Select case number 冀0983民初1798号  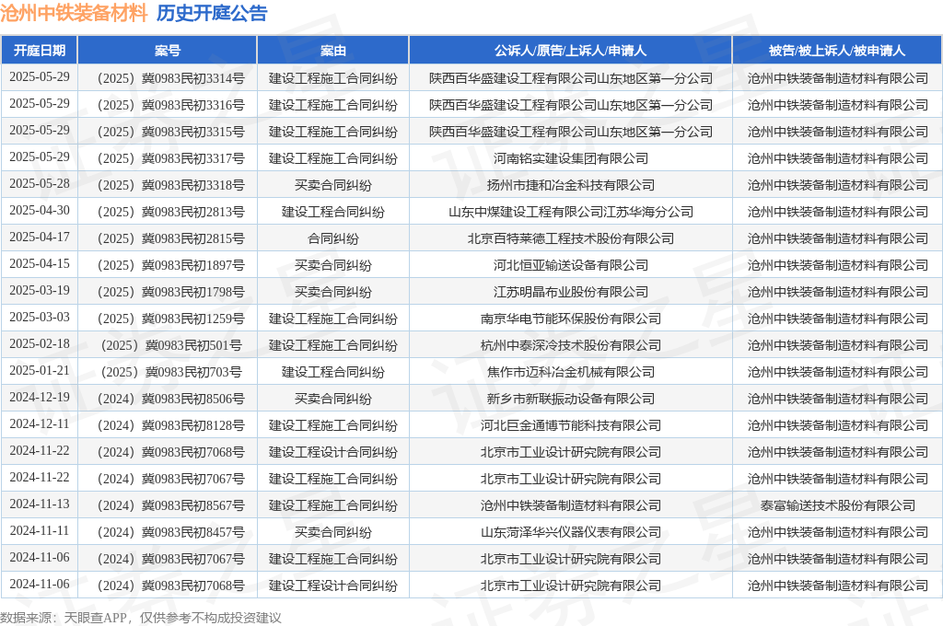193,292
